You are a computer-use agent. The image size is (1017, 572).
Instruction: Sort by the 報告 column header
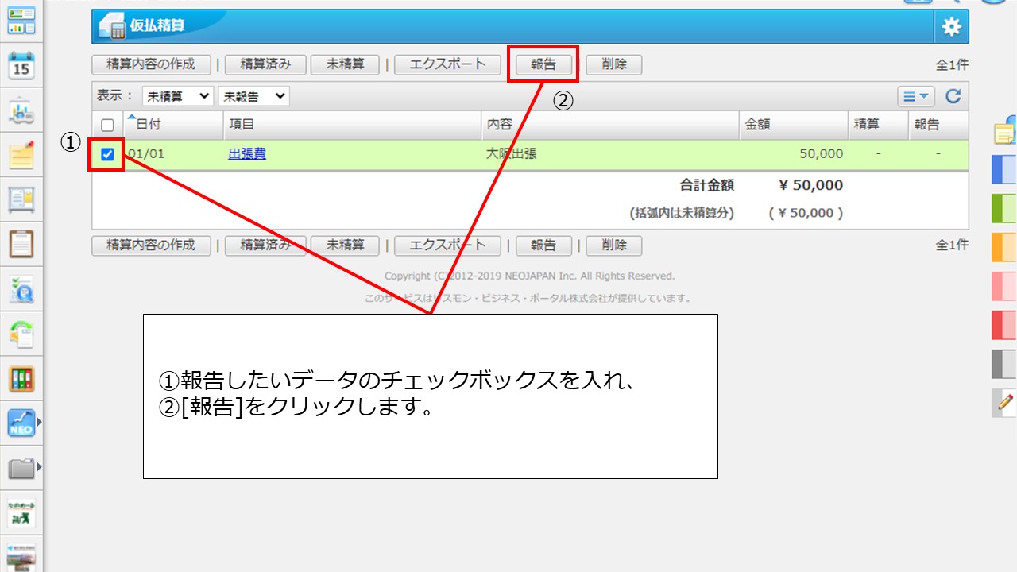point(938,125)
